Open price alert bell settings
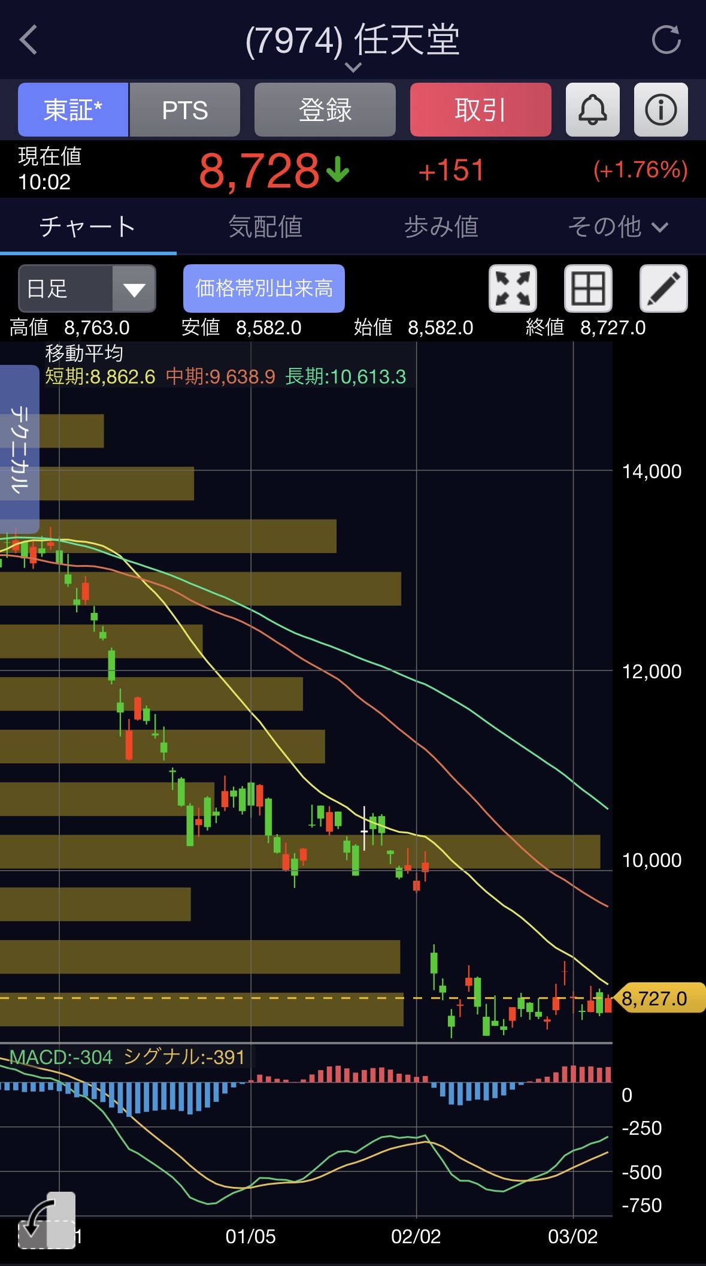Image resolution: width=706 pixels, height=1266 pixels. [x=592, y=110]
